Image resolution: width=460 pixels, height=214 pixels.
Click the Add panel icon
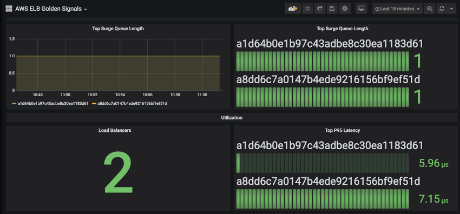293,9
